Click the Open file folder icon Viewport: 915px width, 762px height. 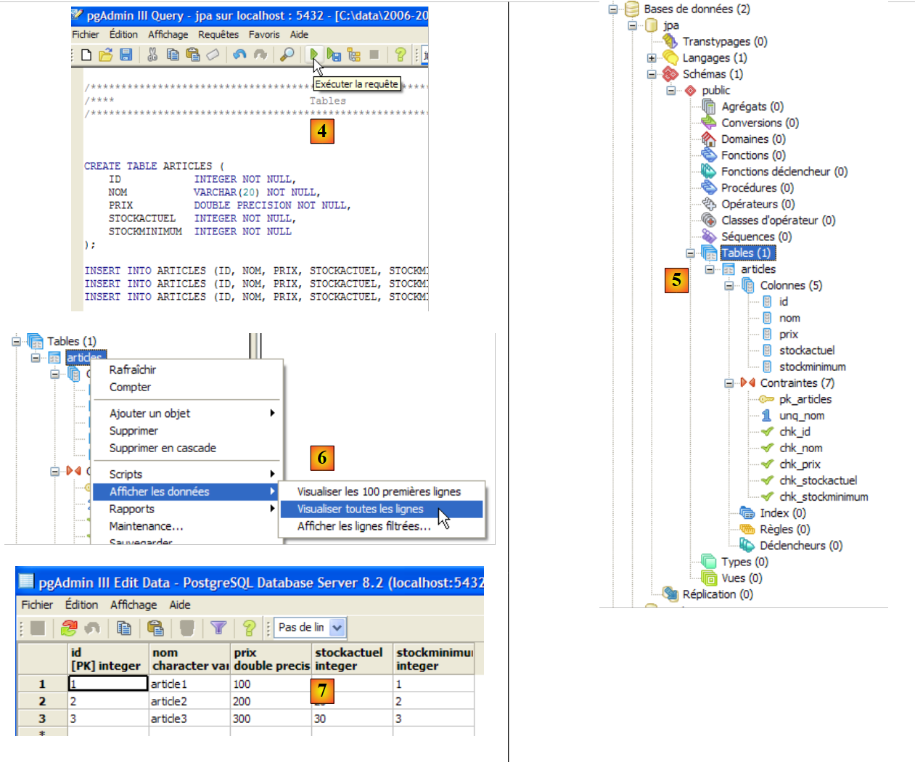pos(106,54)
